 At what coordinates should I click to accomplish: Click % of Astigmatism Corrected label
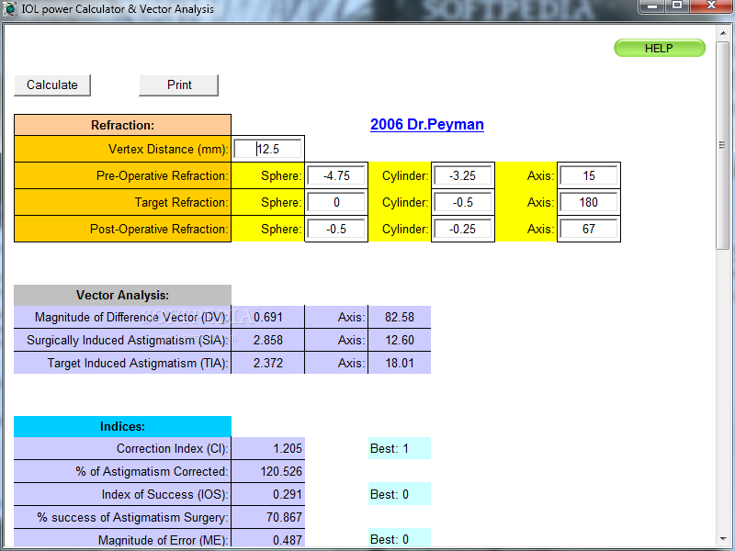[x=152, y=471]
